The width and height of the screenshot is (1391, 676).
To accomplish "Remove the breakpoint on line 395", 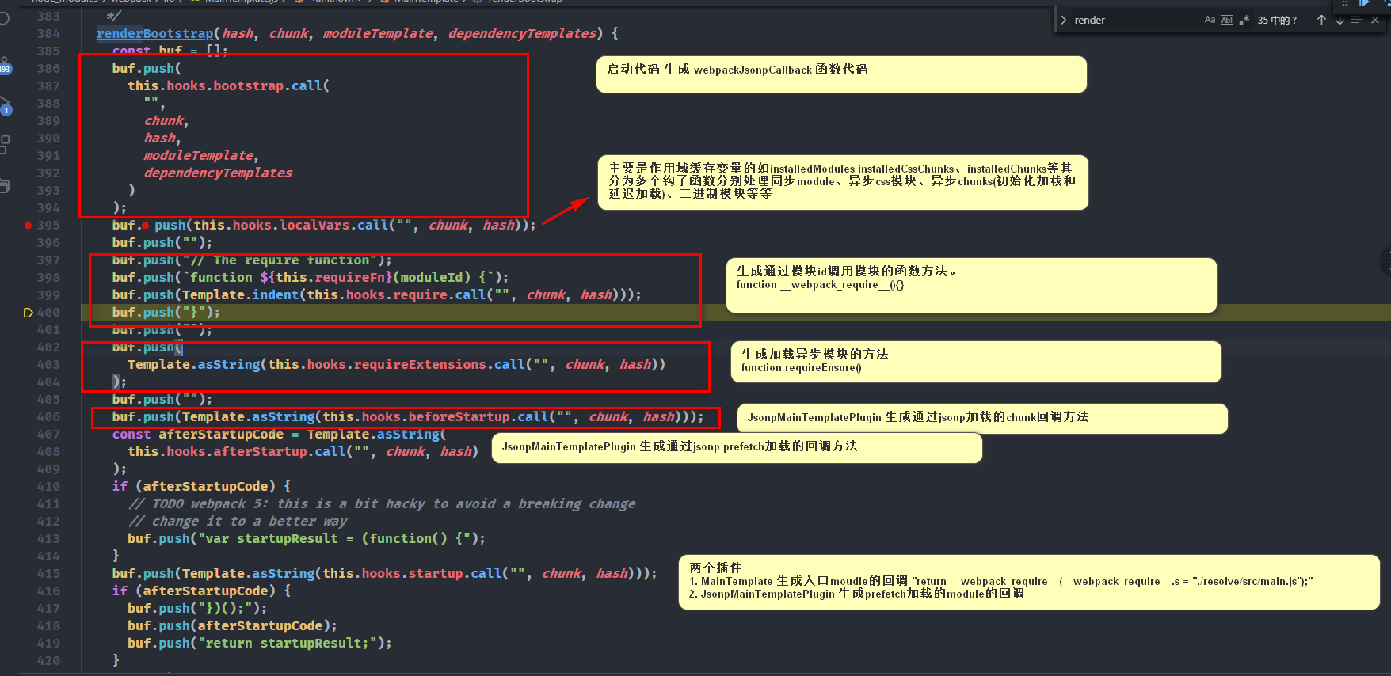I will pyautogui.click(x=28, y=226).
